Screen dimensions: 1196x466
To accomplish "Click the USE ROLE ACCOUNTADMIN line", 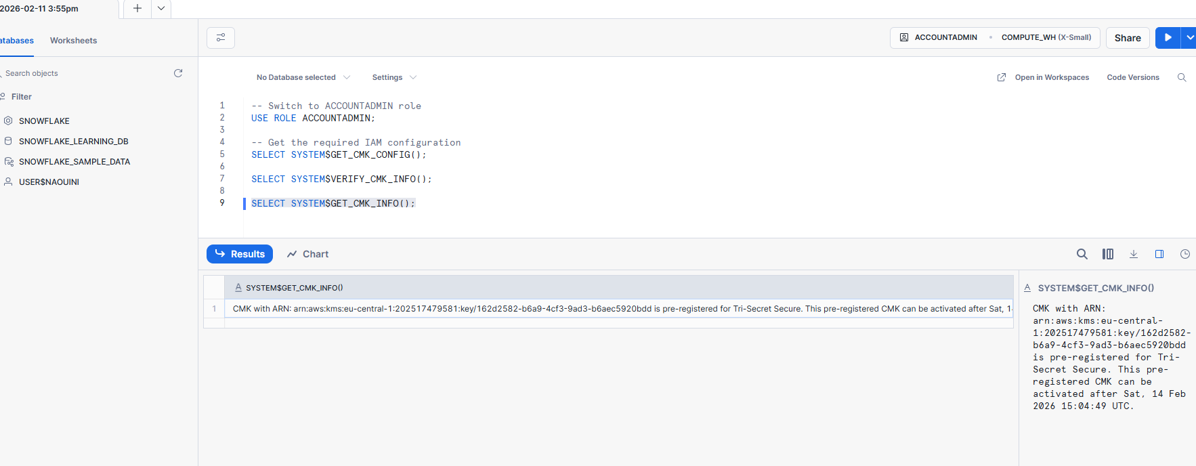I will (313, 118).
